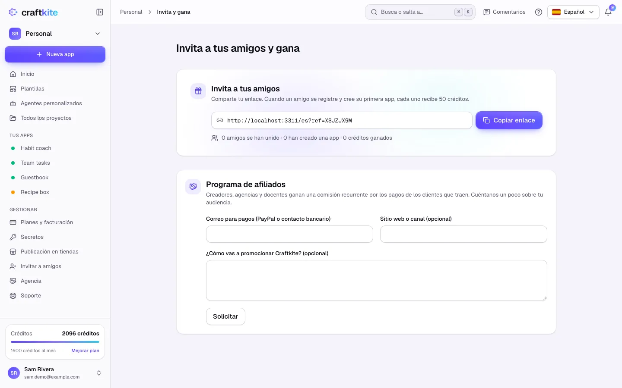Click the "2096 créditos" text
Viewport: 622px width, 388px height.
(x=80, y=334)
